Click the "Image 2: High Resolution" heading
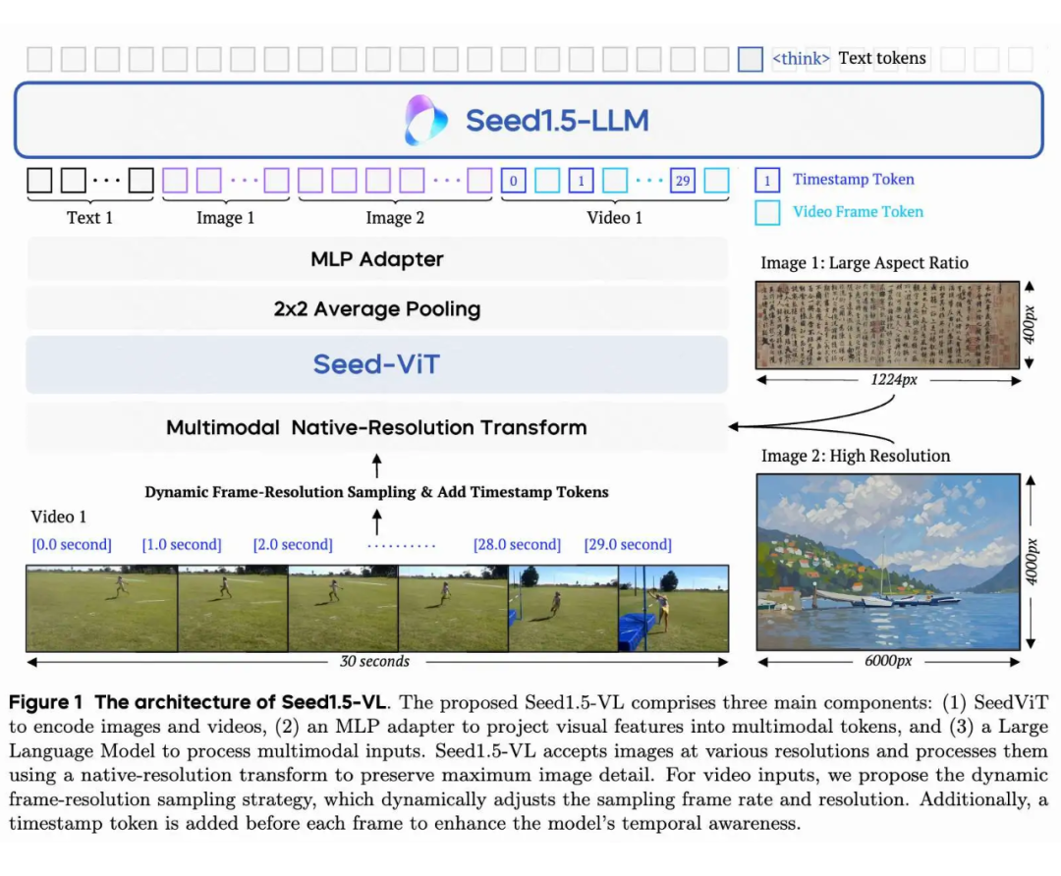 pyautogui.click(x=856, y=456)
